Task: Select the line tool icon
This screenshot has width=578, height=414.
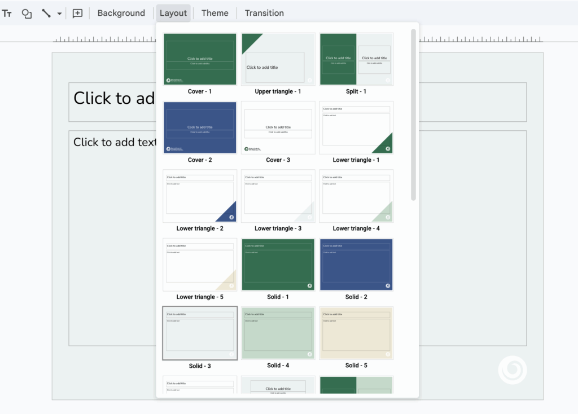Action: pos(46,13)
